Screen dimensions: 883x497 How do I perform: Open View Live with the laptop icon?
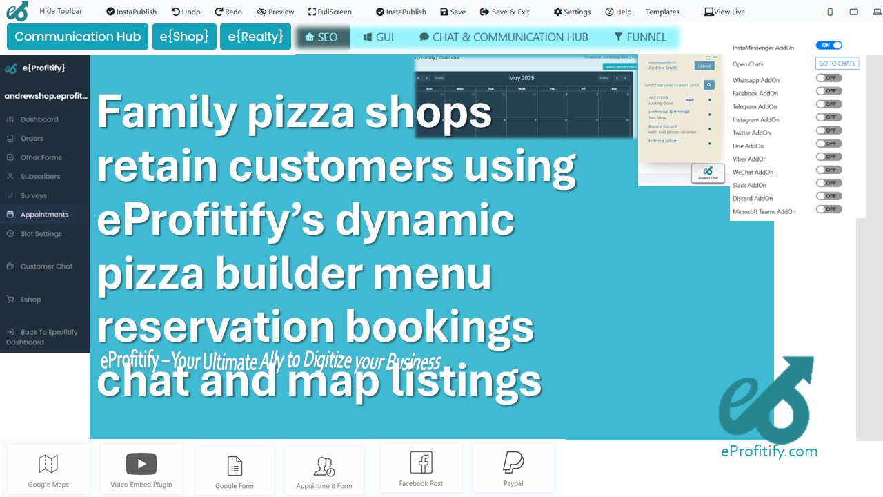coord(724,12)
